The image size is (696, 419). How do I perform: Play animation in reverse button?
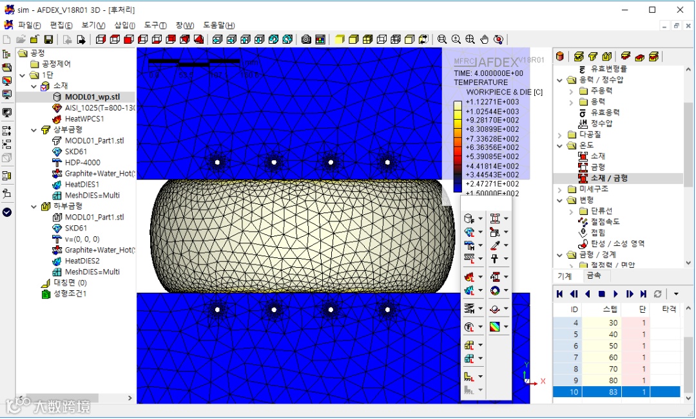coord(588,294)
